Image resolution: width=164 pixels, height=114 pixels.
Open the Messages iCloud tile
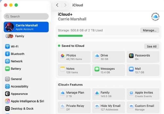[x=108, y=70]
